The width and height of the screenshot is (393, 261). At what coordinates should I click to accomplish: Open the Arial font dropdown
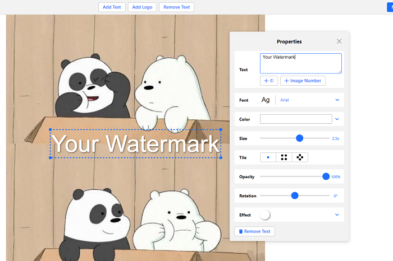click(x=309, y=100)
